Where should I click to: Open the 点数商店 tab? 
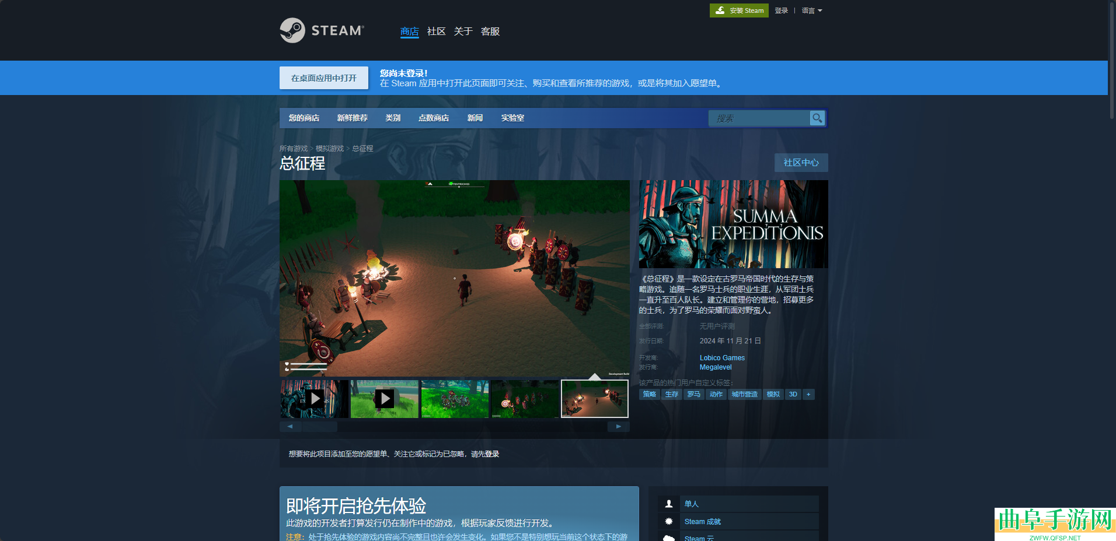pyautogui.click(x=434, y=118)
